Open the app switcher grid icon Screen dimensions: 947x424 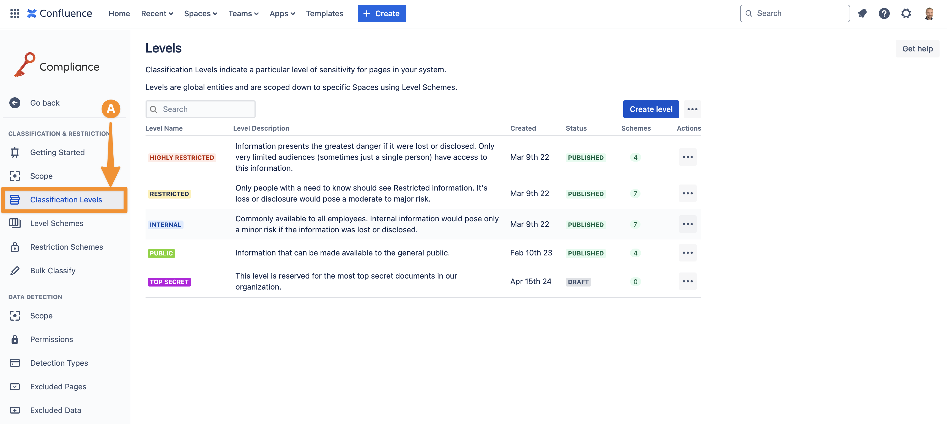[x=15, y=13]
